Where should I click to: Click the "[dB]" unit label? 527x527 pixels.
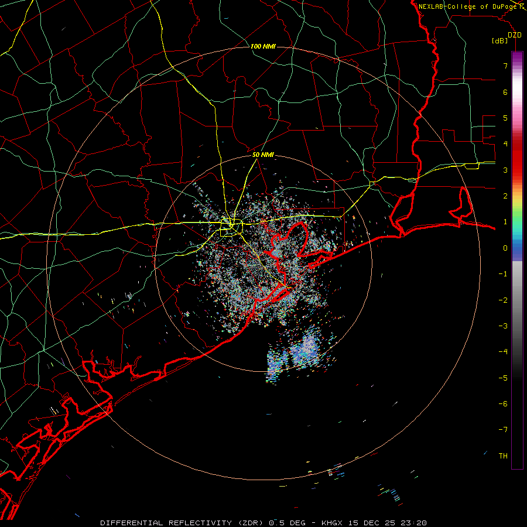pos(500,40)
